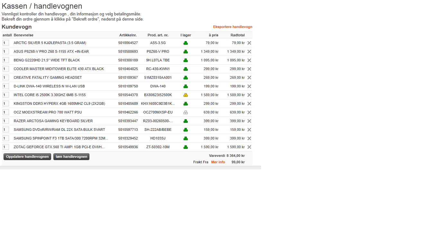Remove ASUS P8Z68-V PRO row with X
This screenshot has height=234, width=434.
click(x=249, y=51)
